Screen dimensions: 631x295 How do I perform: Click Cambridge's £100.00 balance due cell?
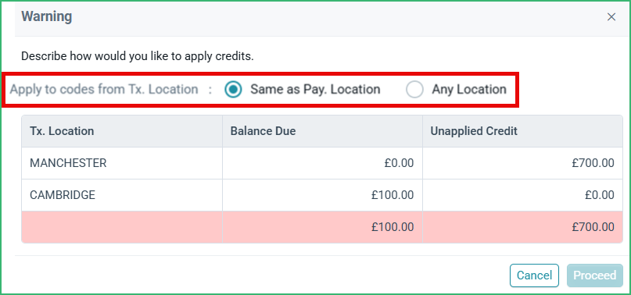coord(322,195)
